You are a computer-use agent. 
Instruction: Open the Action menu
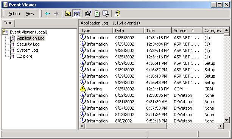pyautogui.click(x=14, y=14)
